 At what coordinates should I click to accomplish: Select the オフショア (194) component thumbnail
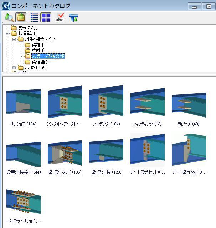coord(23,103)
